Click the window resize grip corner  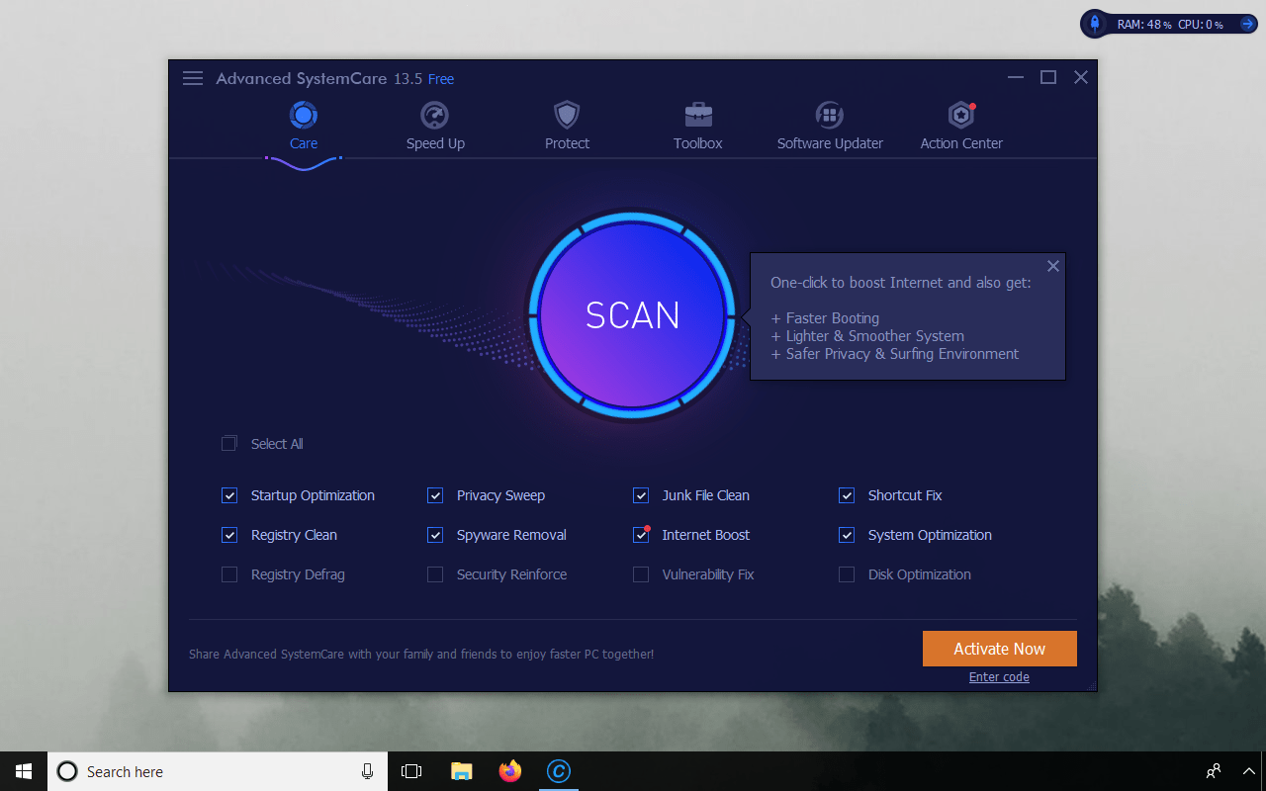[x=1091, y=685]
